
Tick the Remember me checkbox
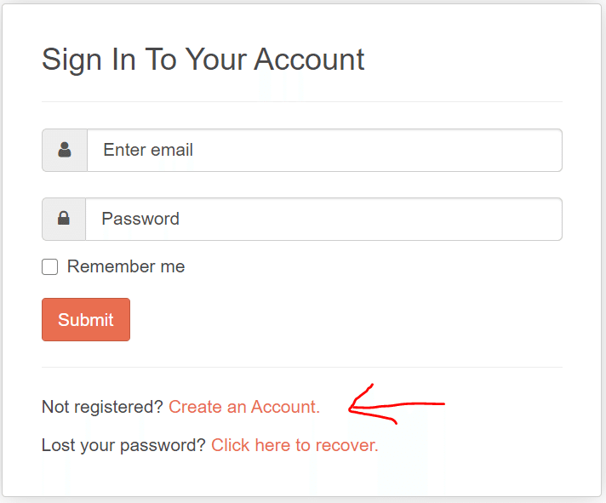tap(50, 267)
